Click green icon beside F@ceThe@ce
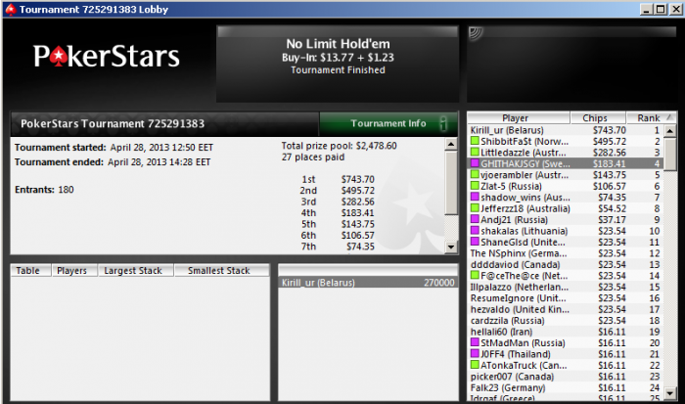 [475, 275]
